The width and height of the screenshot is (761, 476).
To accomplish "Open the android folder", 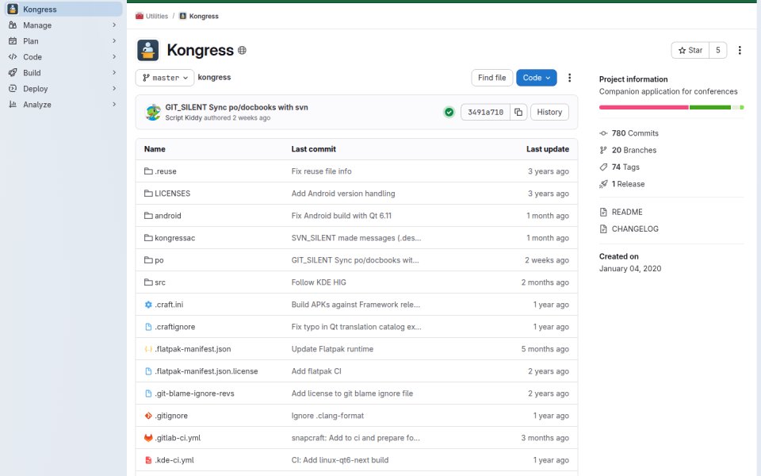I will click(168, 216).
